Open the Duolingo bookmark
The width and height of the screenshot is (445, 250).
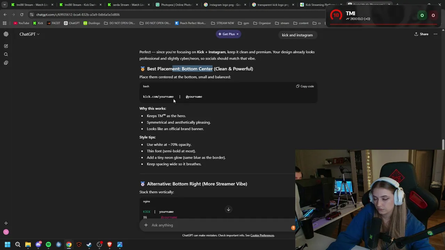pyautogui.click(x=91, y=23)
